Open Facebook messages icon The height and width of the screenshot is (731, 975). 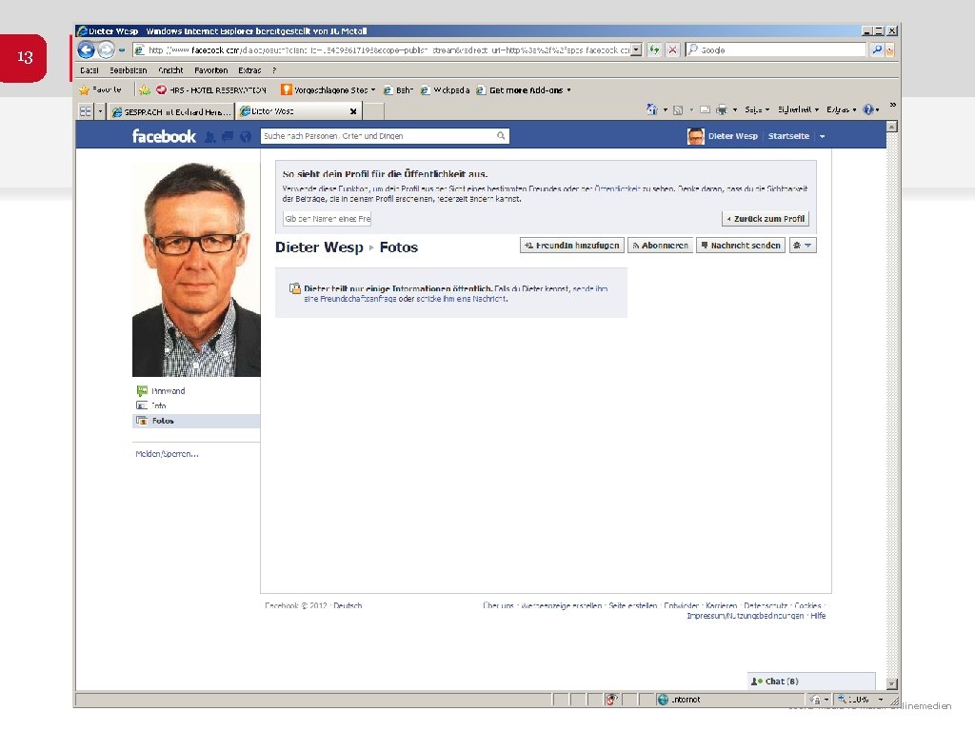click(228, 137)
